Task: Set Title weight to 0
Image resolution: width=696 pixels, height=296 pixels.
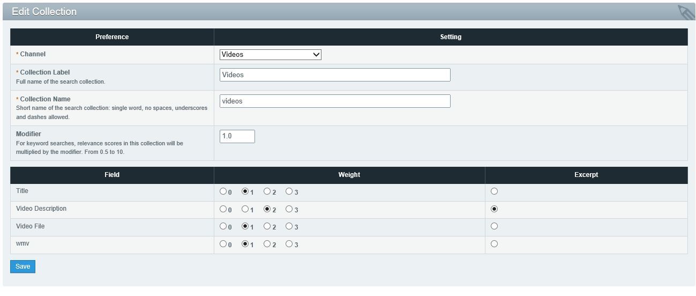Action: tap(223, 191)
